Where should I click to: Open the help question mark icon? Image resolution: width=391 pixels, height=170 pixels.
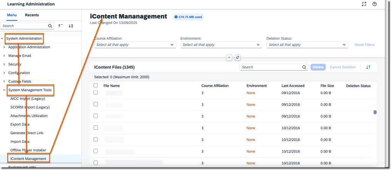[x=375, y=4]
